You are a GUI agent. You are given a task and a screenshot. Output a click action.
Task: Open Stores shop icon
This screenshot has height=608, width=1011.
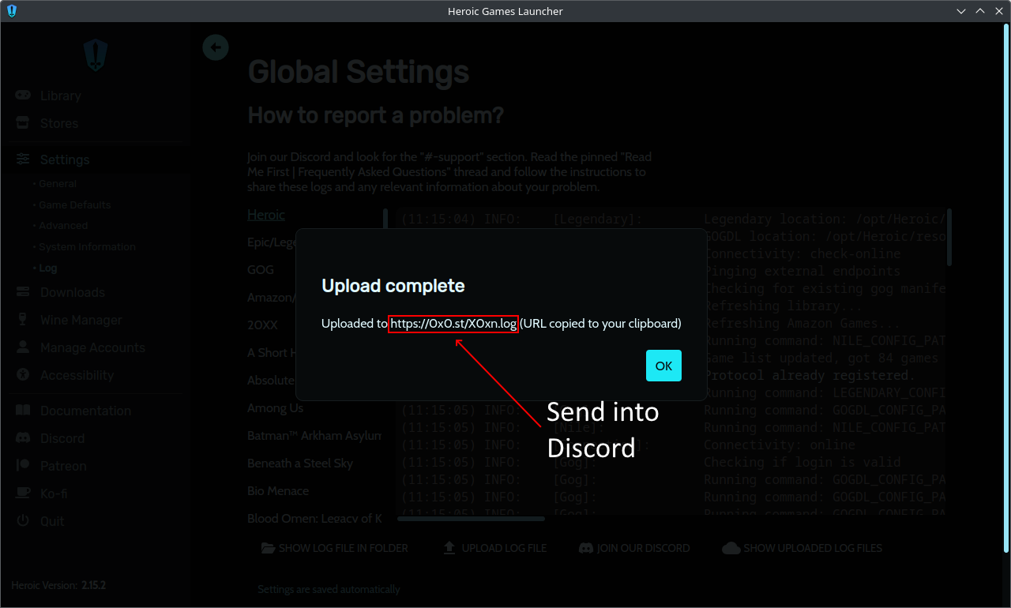[x=24, y=123]
